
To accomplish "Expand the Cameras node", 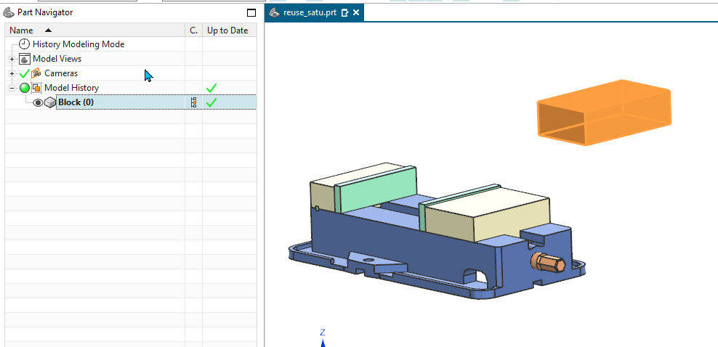I will pos(12,73).
